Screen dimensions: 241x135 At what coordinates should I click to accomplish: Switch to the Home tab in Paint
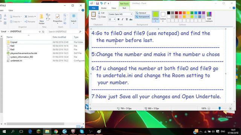tap(104, 8)
